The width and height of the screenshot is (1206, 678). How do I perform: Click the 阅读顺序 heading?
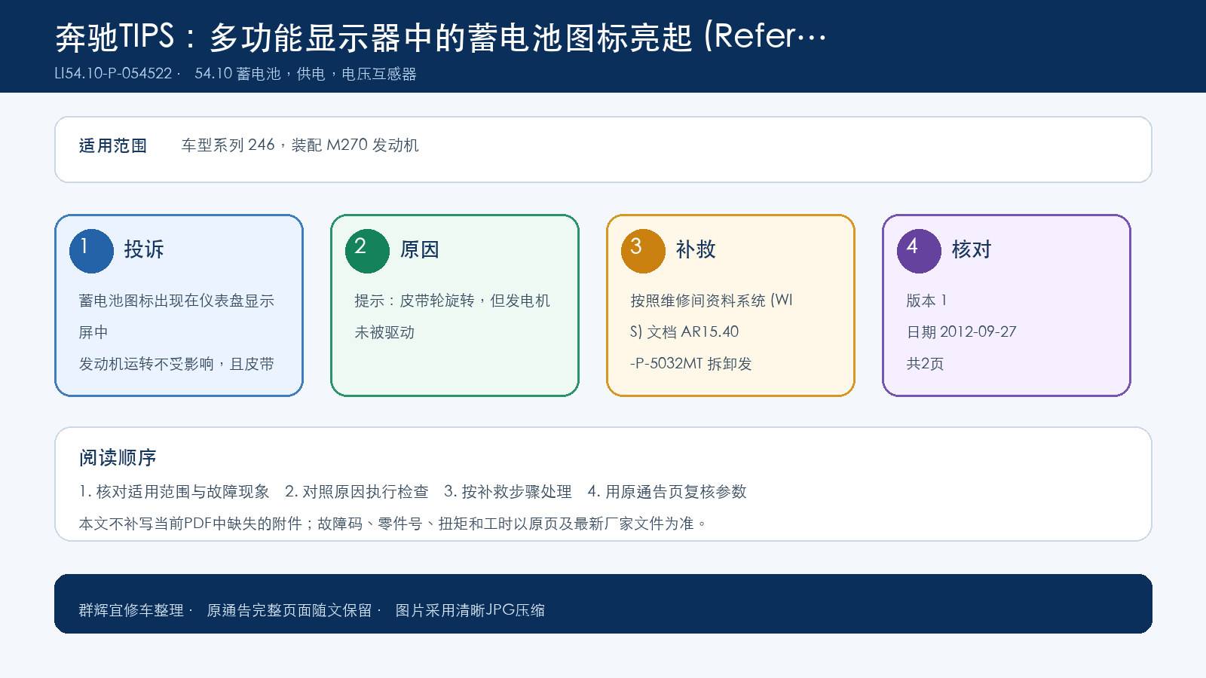coord(118,458)
